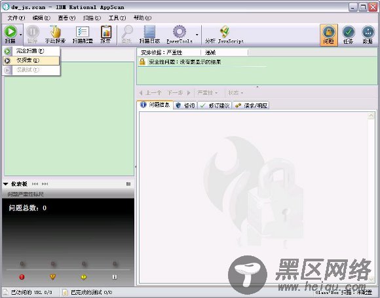Click the orange medium severity icon

pyautogui.click(x=53, y=277)
